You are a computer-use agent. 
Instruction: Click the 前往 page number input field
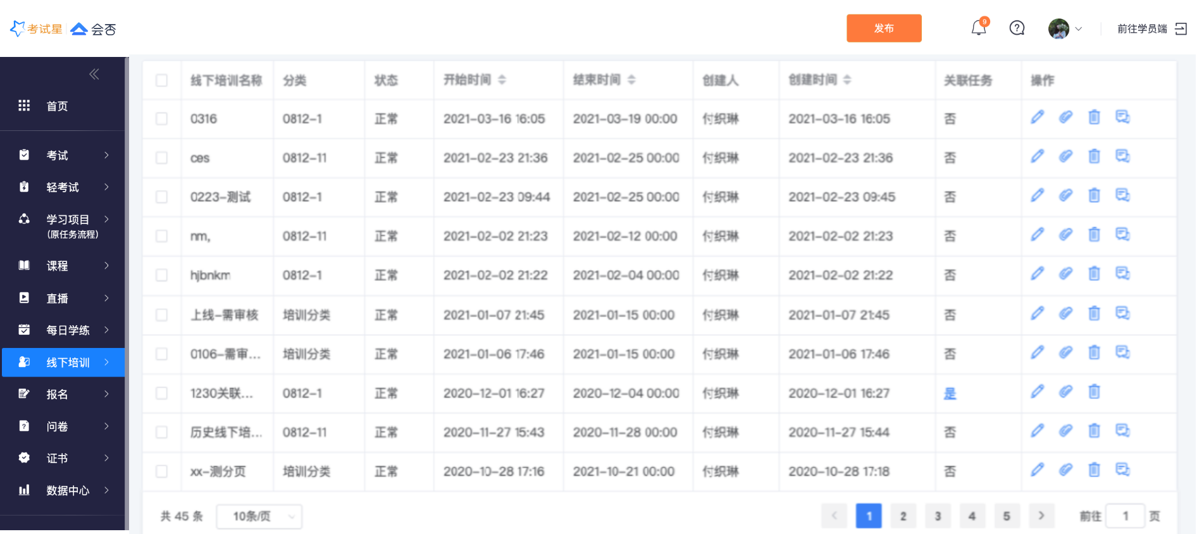1126,516
